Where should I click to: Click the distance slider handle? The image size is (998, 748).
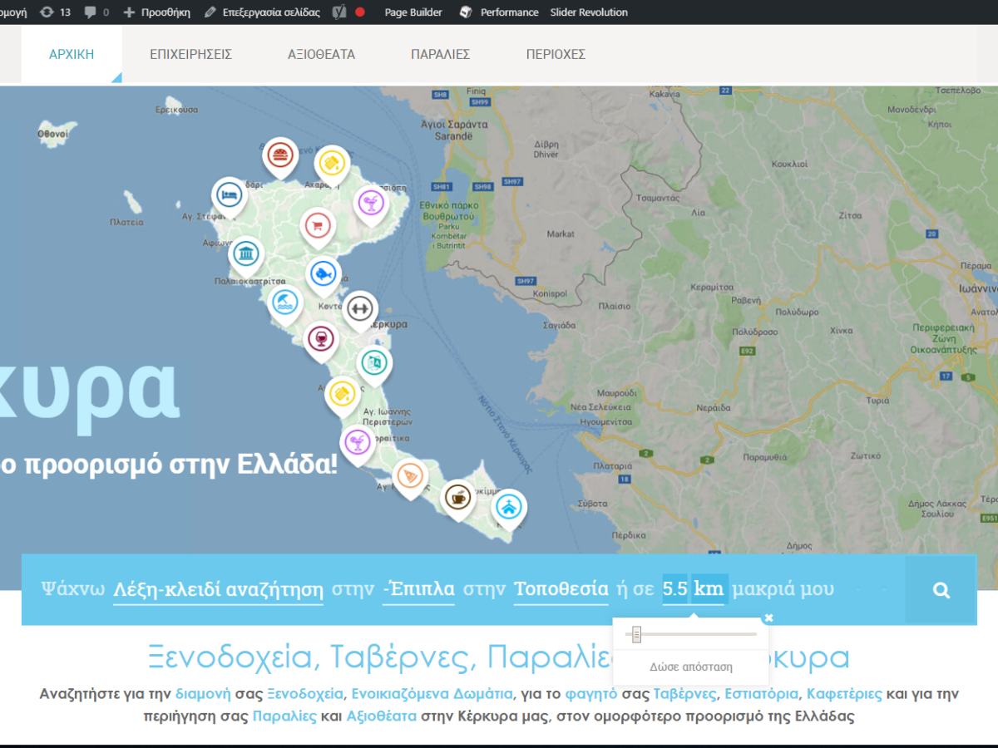pos(636,635)
